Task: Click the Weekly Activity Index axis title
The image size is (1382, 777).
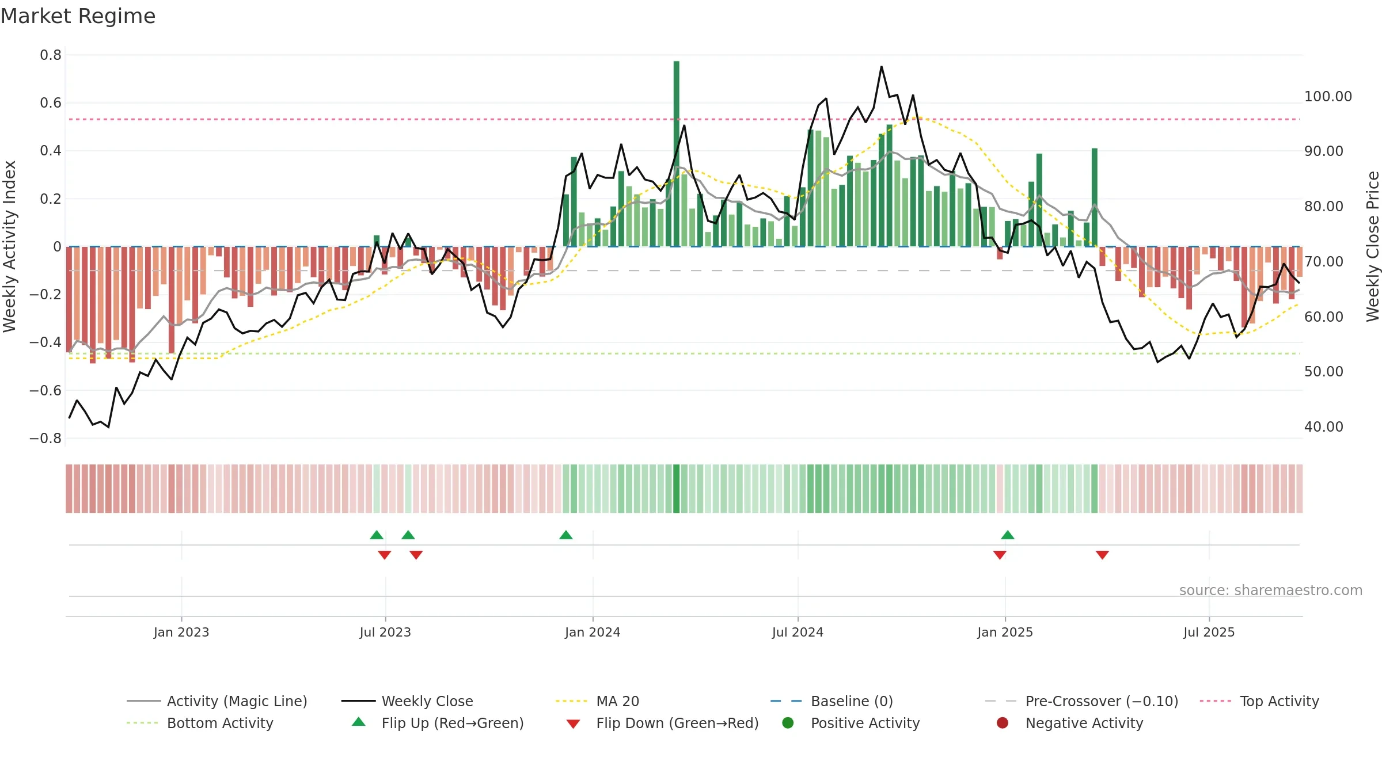Action: tap(10, 246)
